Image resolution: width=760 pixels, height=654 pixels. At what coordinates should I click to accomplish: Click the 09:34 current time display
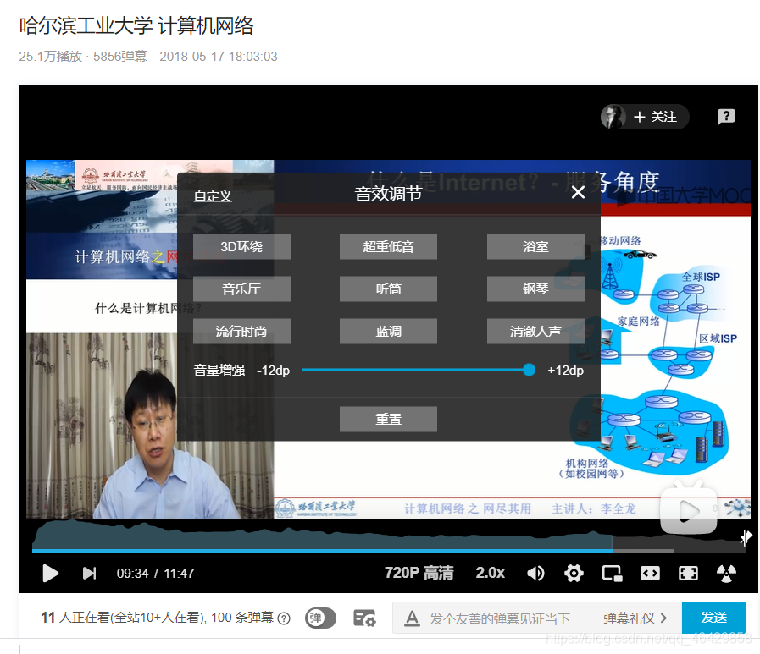click(x=132, y=574)
